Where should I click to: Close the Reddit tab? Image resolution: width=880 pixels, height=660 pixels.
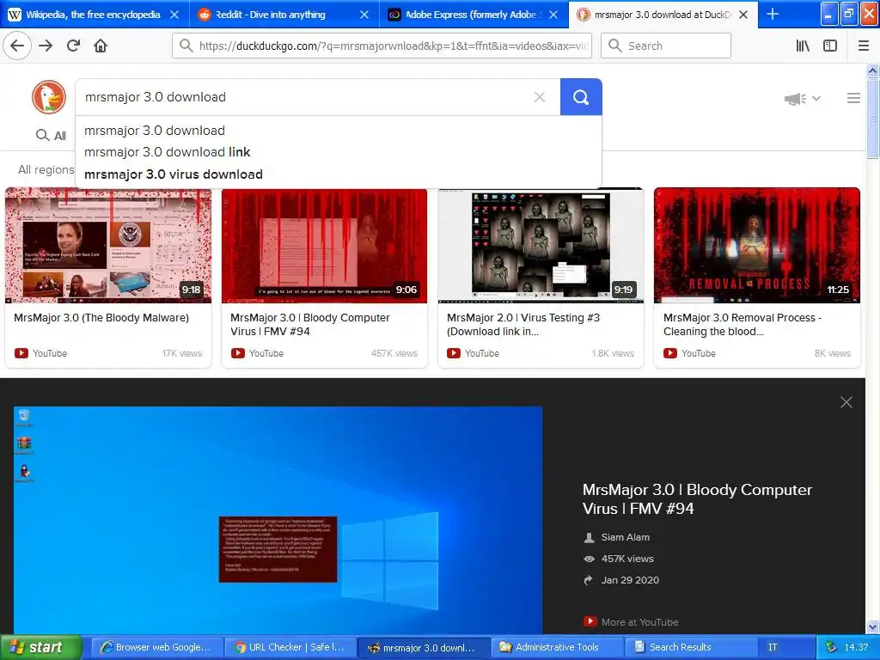pos(364,15)
